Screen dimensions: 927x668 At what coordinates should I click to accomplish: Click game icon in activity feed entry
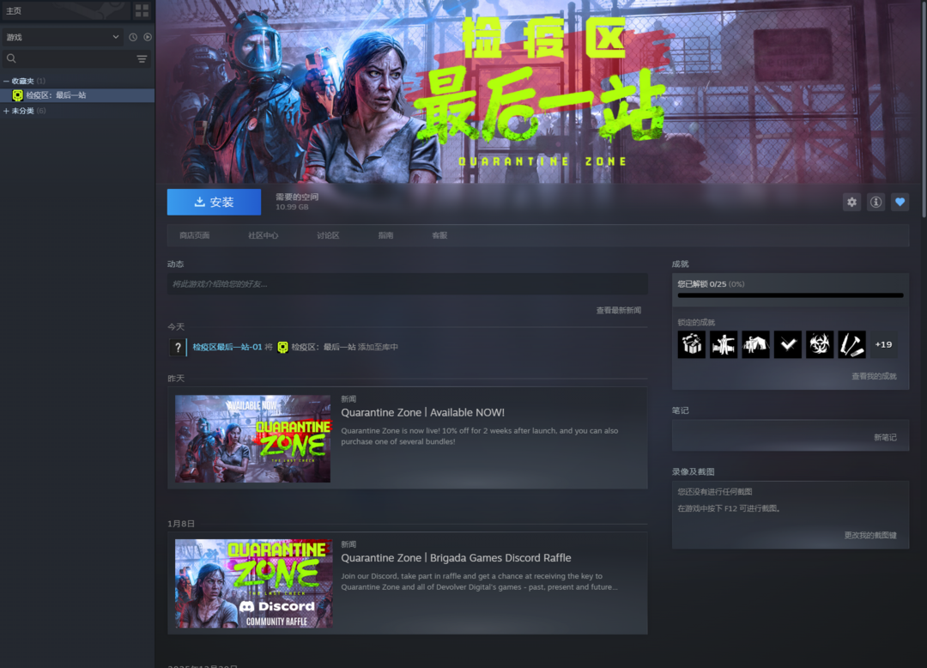282,348
